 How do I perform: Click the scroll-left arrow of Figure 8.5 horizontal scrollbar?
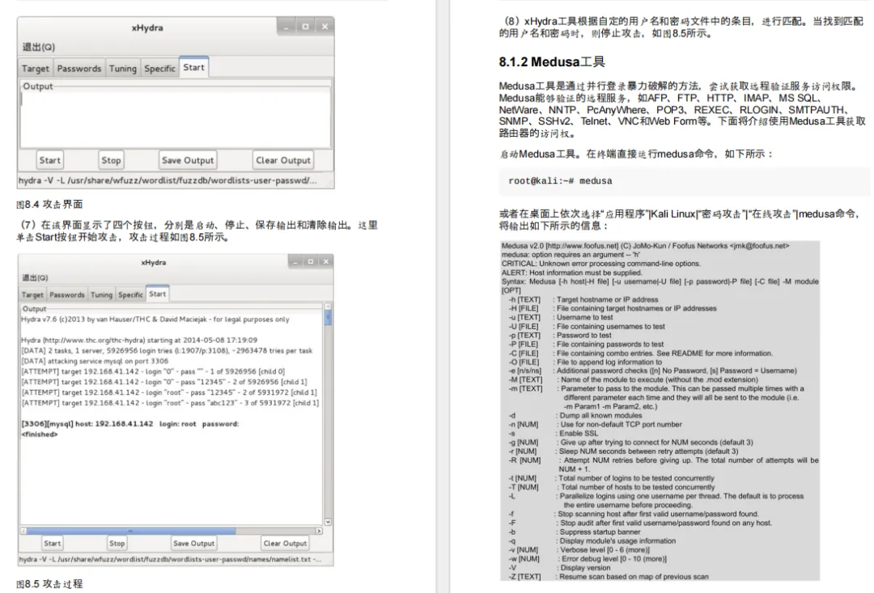pos(23,532)
